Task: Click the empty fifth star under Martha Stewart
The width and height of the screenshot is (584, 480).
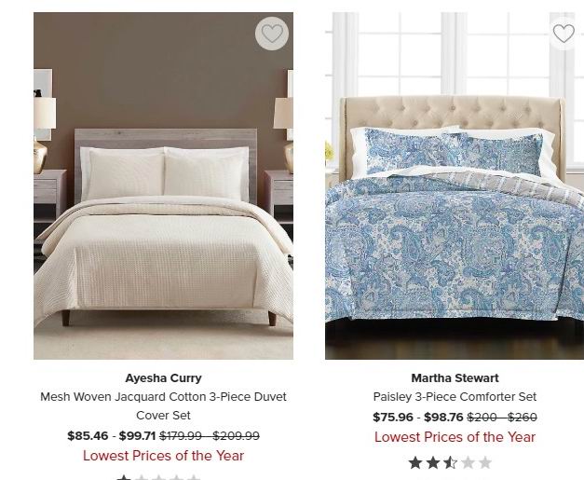Action: click(485, 463)
